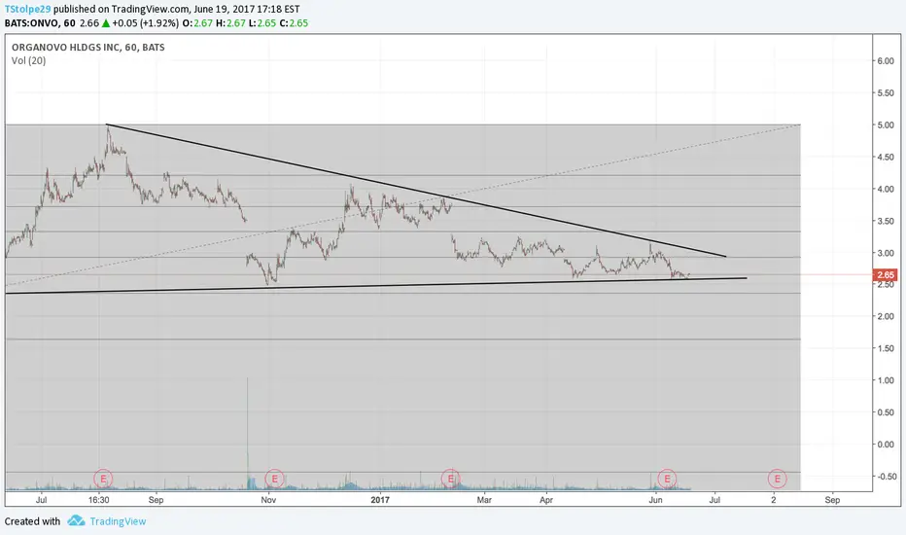The height and width of the screenshot is (535, 906).
Task: Open the TradingView link at bottom
Action: coord(118,521)
